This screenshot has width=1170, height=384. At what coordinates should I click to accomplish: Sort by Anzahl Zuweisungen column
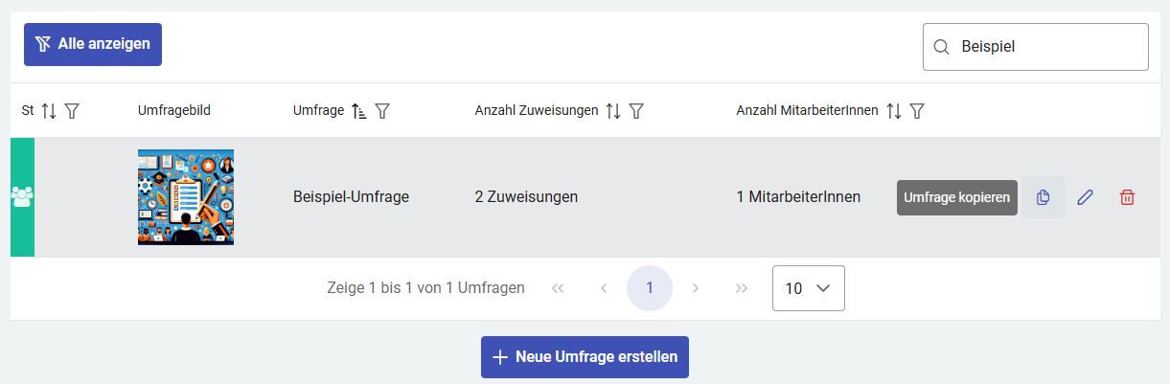tap(613, 111)
